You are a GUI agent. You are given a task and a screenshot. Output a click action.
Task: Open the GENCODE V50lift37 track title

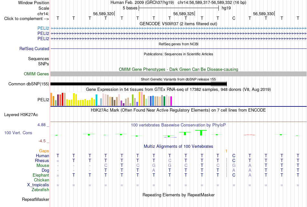(x=178, y=24)
